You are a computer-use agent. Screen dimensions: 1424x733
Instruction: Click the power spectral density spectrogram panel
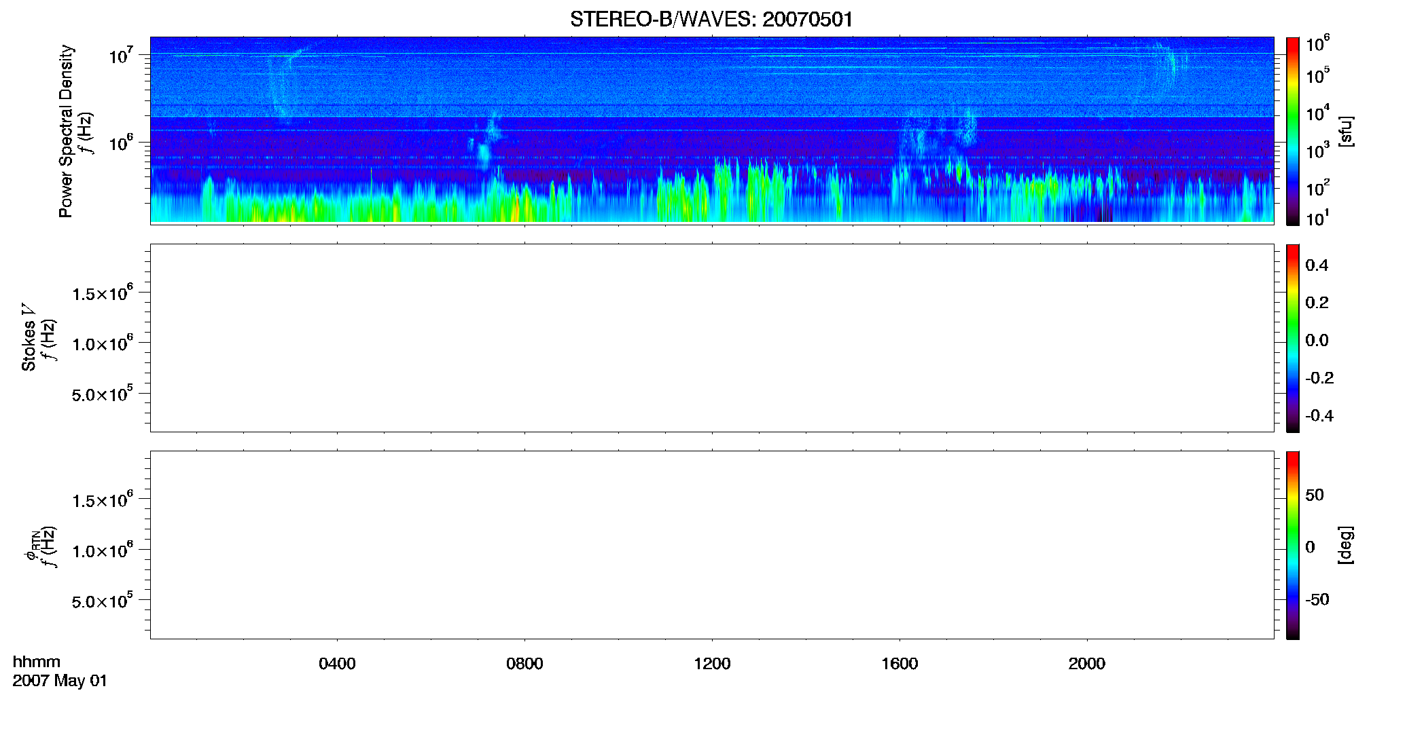[712, 130]
